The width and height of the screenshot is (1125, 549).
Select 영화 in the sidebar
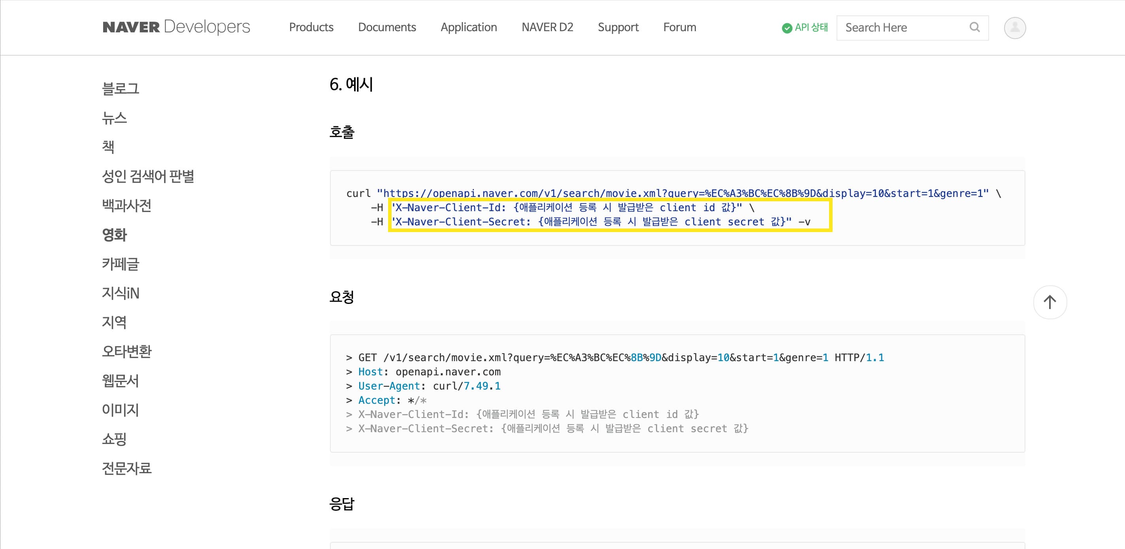click(114, 234)
